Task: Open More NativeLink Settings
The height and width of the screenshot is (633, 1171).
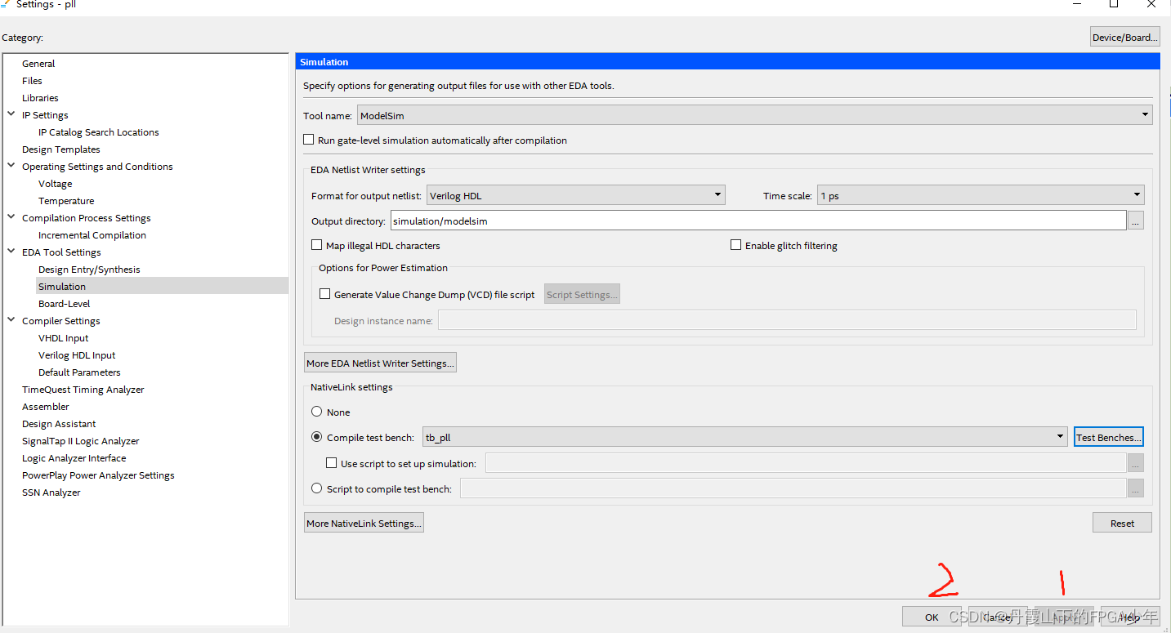Action: tap(364, 523)
